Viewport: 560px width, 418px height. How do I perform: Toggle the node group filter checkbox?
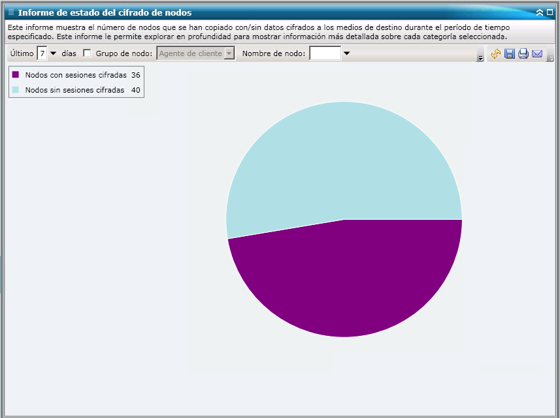87,54
